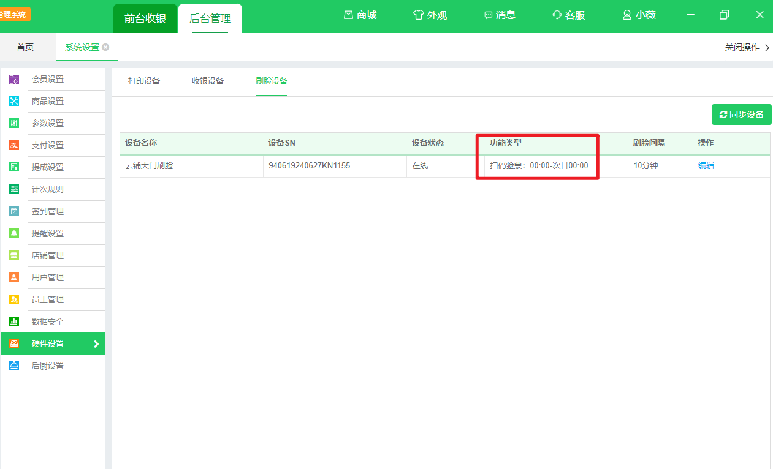773x469 pixels.
Task: Contact 客服 customer service
Action: pos(568,15)
